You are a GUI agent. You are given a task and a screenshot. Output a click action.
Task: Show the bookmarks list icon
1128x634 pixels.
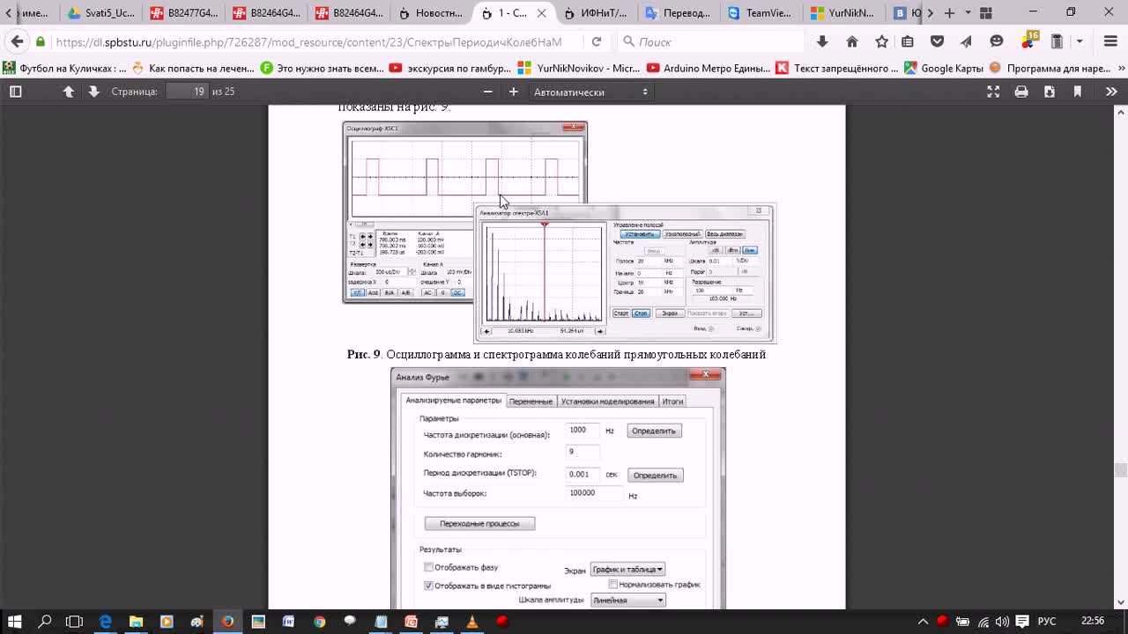pos(908,41)
